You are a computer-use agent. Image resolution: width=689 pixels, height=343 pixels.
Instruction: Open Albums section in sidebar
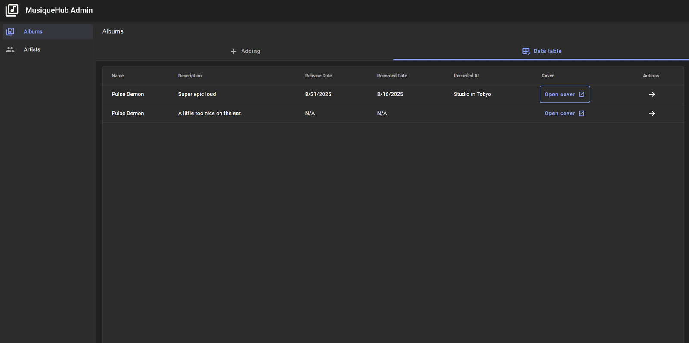click(48, 31)
